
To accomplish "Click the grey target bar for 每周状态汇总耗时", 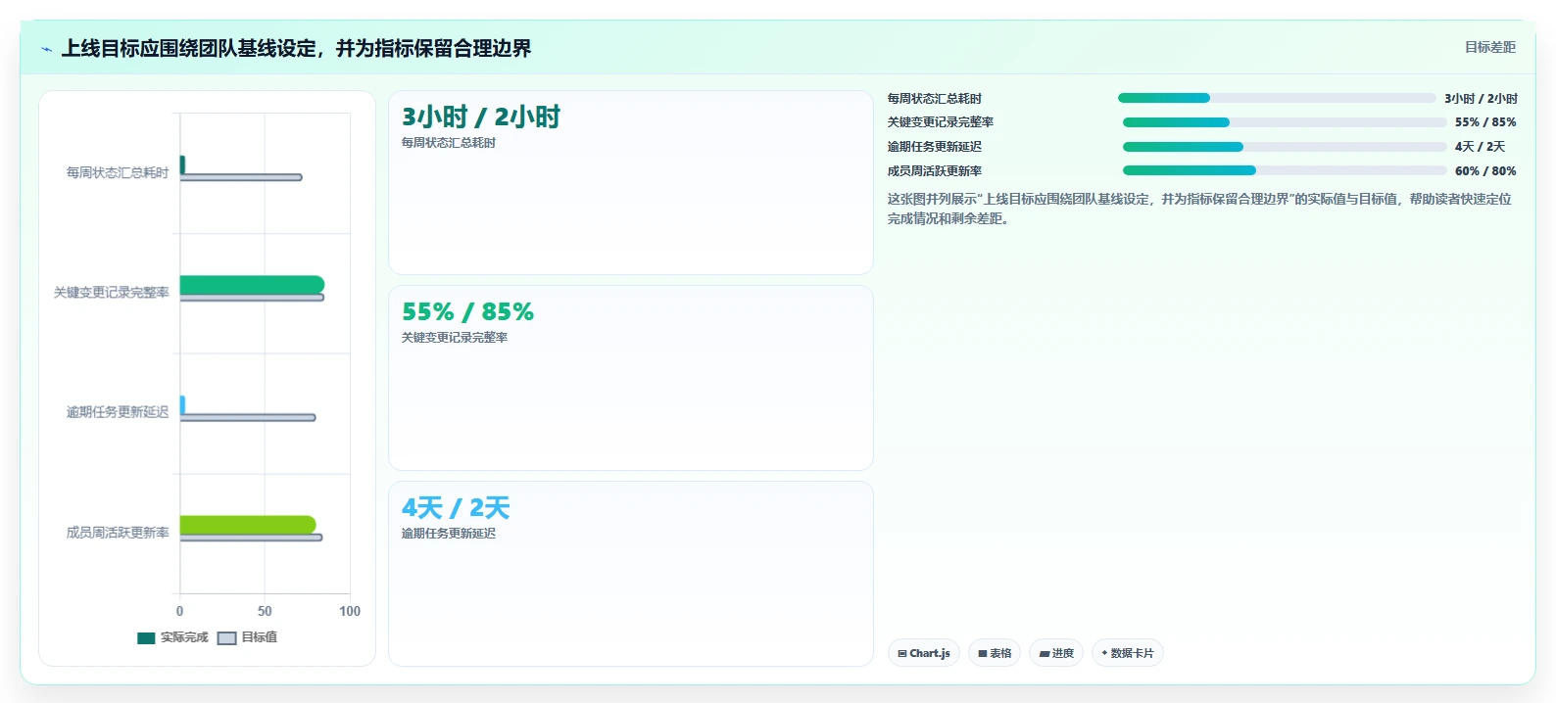I will click(241, 177).
